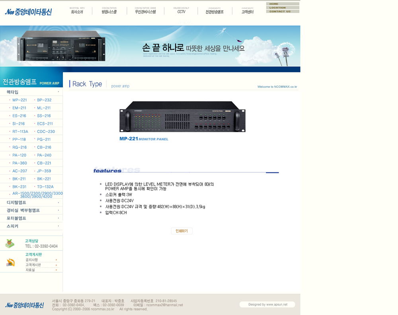Click the Neo 중앙데이타통신 logo in header

click(28, 12)
